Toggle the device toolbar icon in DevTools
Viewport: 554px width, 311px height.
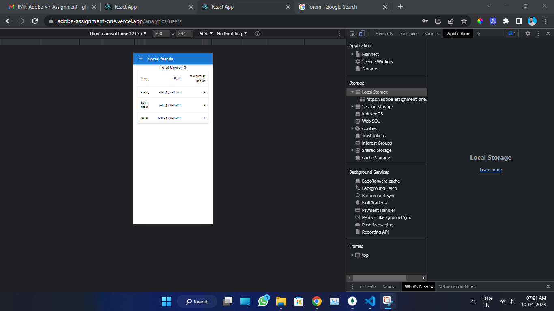tap(362, 34)
